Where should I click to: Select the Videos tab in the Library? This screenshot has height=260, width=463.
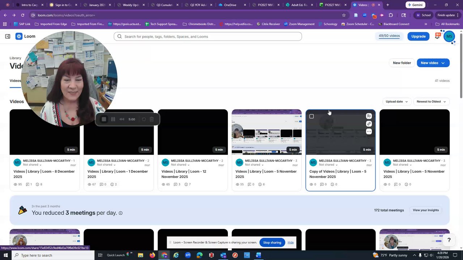tap(15, 81)
